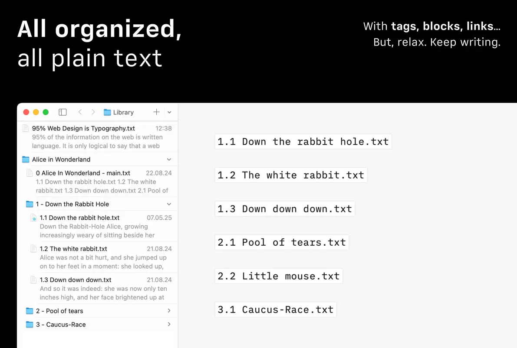Click the Alice in Wonderland folder icon
The height and width of the screenshot is (348, 517).
(26, 159)
